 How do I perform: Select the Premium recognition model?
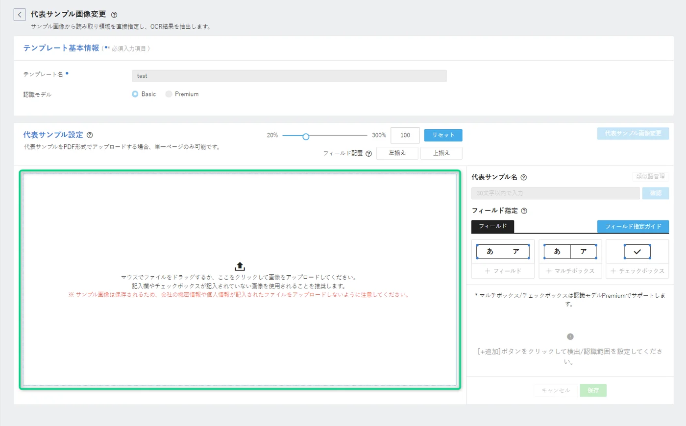click(169, 94)
